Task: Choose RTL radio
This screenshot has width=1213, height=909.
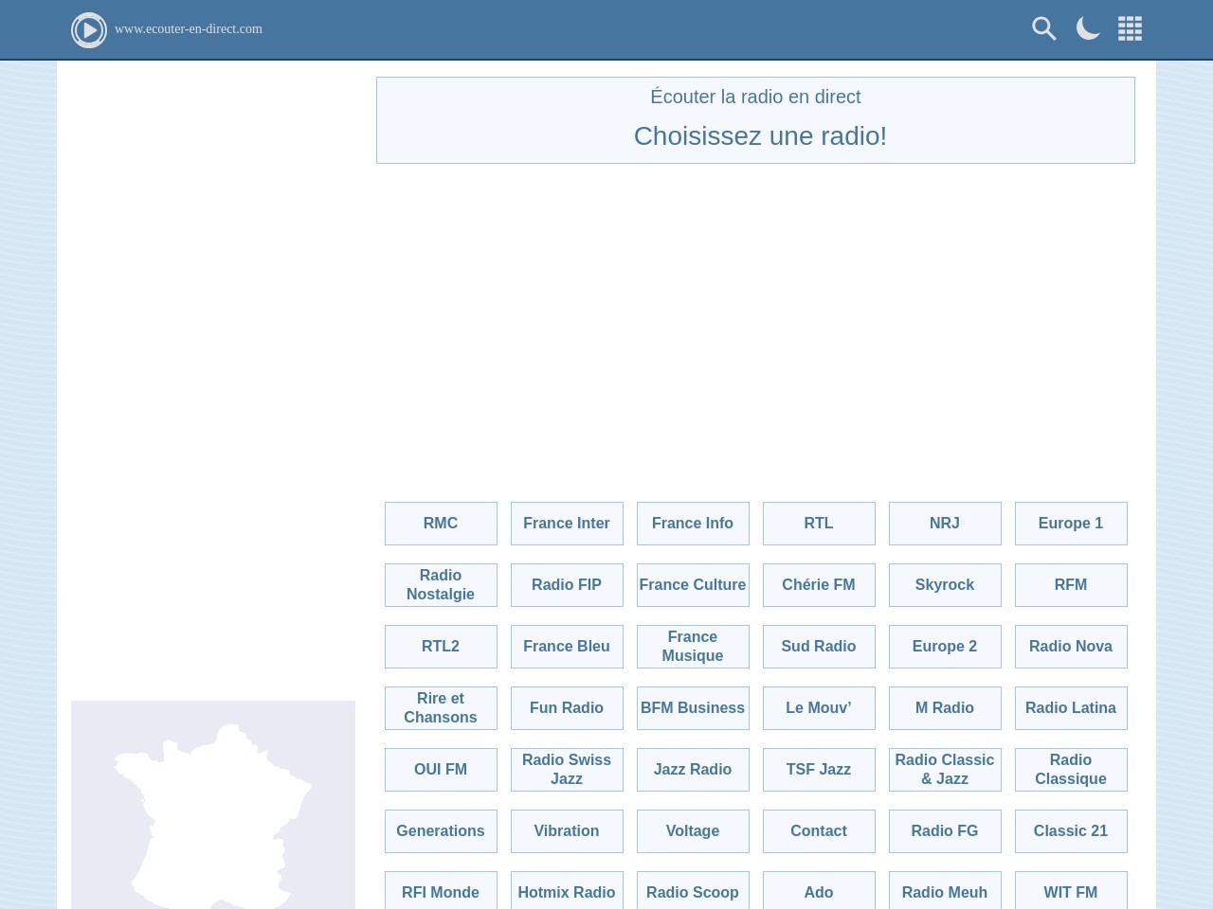Action: pyautogui.click(x=819, y=524)
